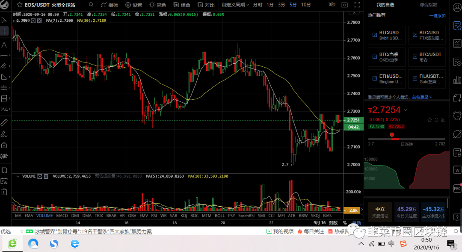Open the Fibonacci levels tool
Viewport: 462px width, 252px height.
4,88
